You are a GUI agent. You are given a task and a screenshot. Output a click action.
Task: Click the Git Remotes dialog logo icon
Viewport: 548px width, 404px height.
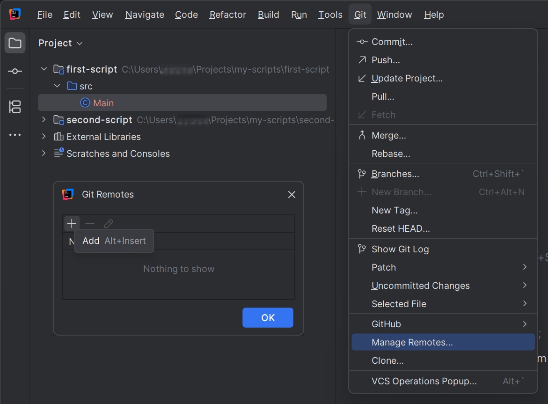pyautogui.click(x=68, y=194)
